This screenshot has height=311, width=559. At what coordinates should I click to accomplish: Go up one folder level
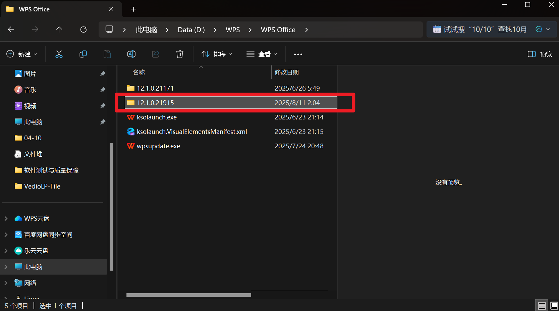click(59, 30)
